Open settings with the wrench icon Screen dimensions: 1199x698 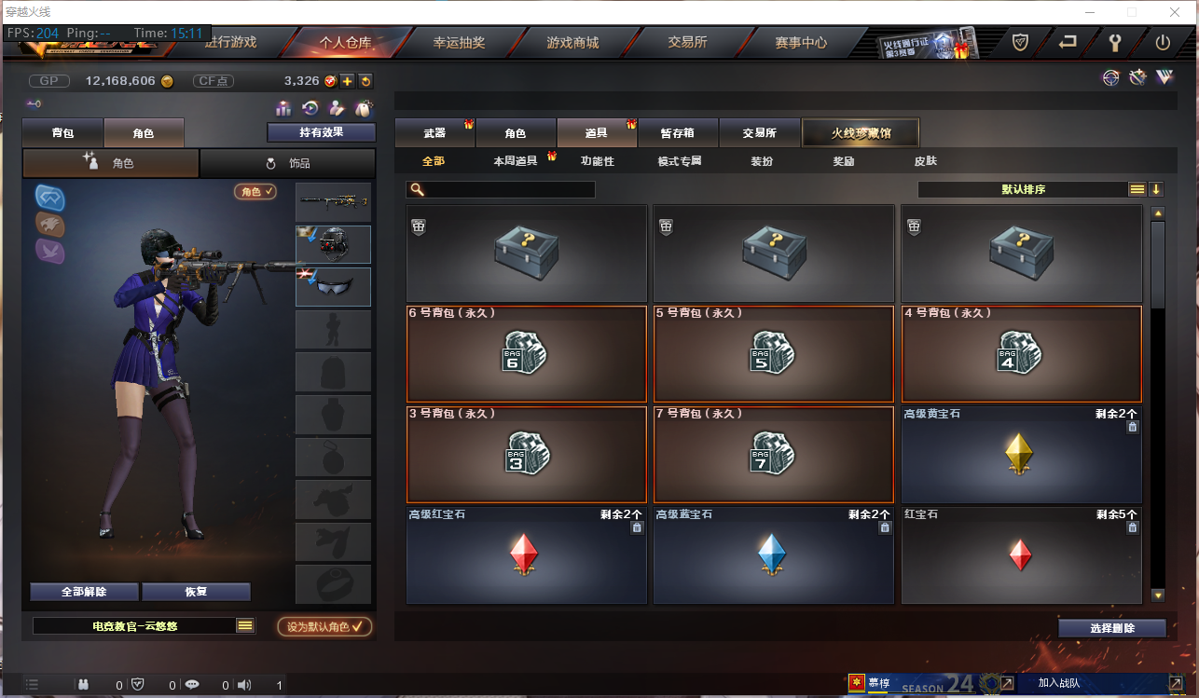coord(1114,42)
